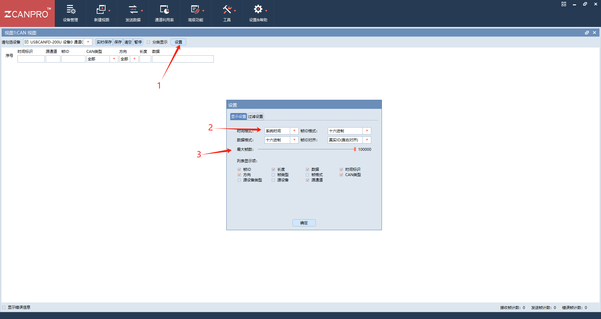This screenshot has width=601, height=319.
Task: Switch to the 过滤设置 tab
Action: click(x=255, y=117)
